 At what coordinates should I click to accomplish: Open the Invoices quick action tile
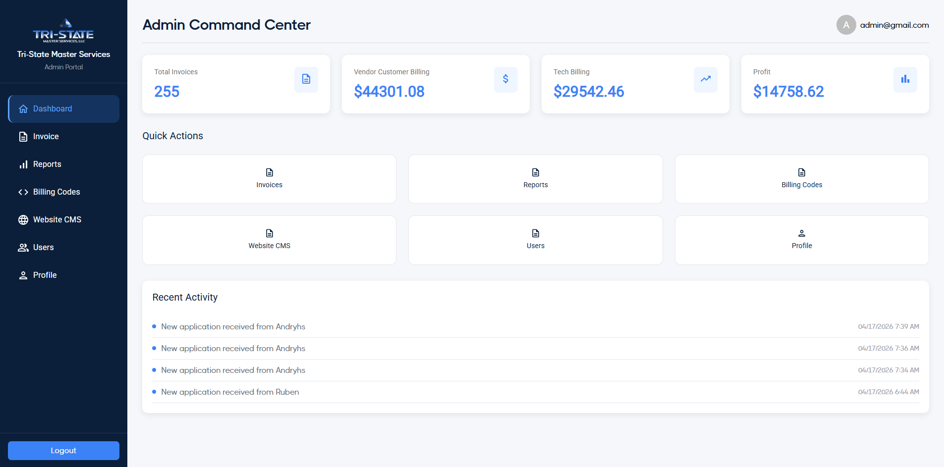click(269, 179)
